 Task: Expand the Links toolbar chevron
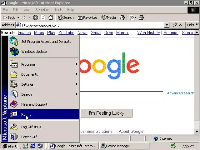(197, 24)
